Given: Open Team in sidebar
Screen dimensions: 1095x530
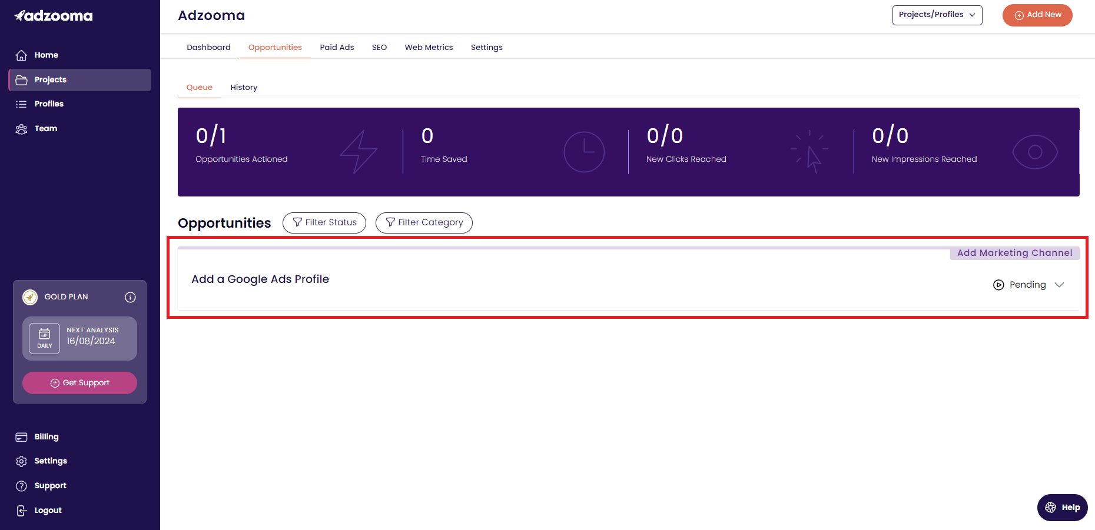Looking at the screenshot, I should (79, 129).
